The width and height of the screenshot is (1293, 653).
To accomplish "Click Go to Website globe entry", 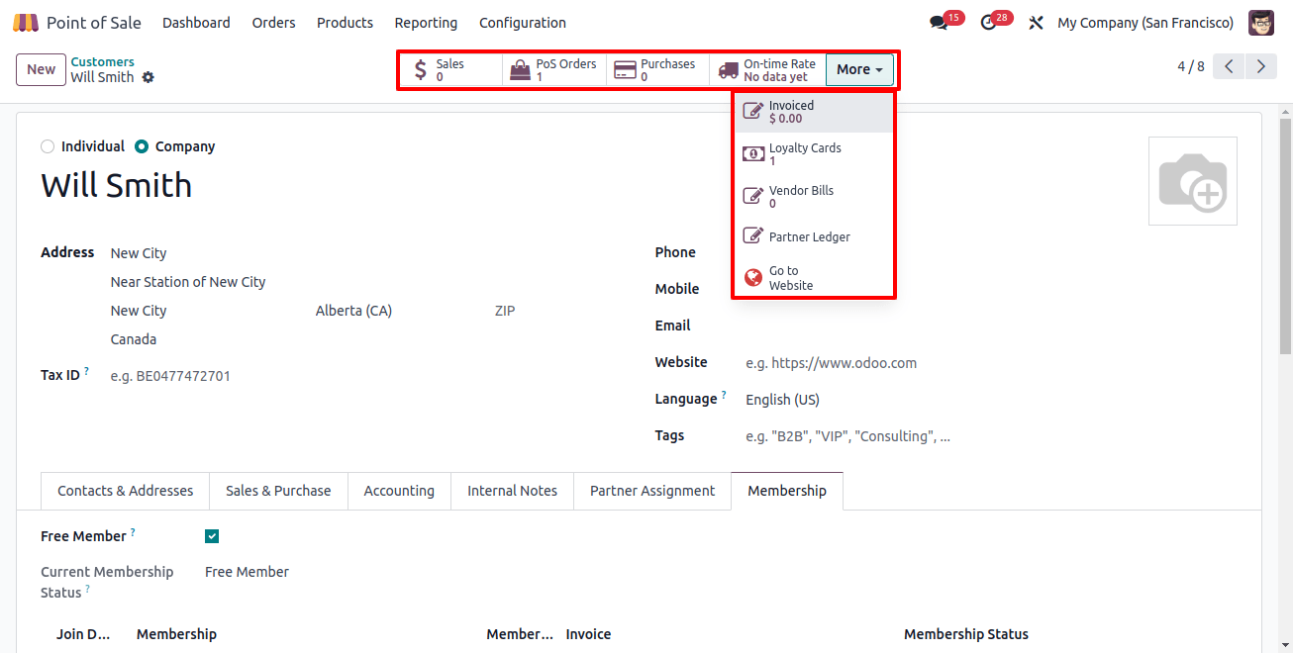I will (814, 278).
